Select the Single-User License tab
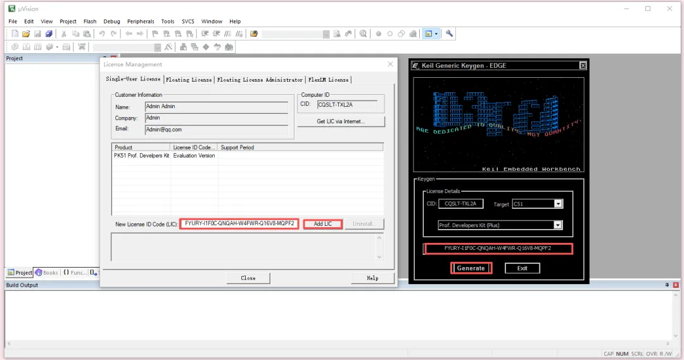Viewport: 684px width, 360px height. coord(133,79)
